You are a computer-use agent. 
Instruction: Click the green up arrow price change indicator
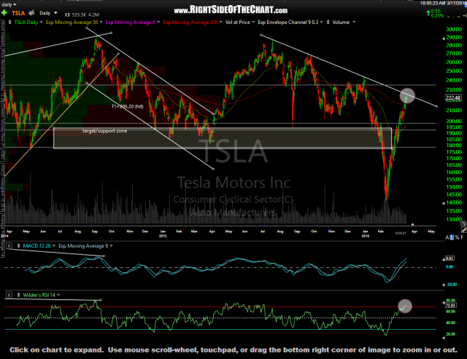click(x=428, y=13)
